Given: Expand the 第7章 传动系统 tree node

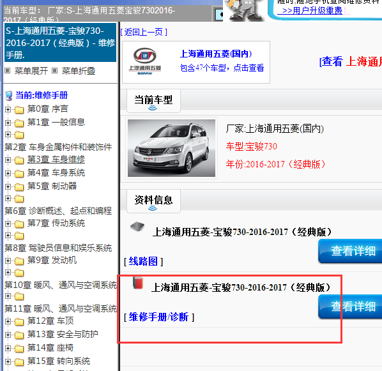Looking at the screenshot, I should [x=8, y=223].
